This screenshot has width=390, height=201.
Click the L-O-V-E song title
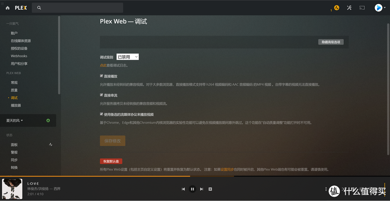tap(33, 184)
